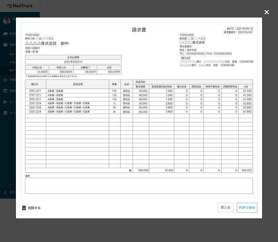Click the folder icon in sidebar

point(6,45)
